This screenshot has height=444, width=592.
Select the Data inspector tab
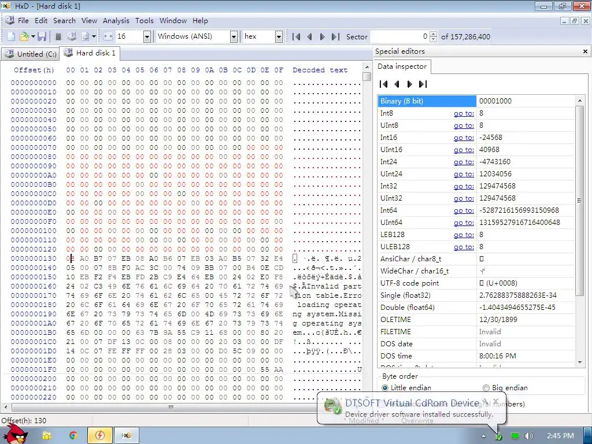tap(402, 66)
